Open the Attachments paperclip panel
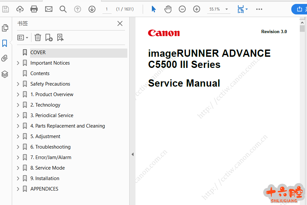This screenshot has height=205, width=307. coord(5,58)
